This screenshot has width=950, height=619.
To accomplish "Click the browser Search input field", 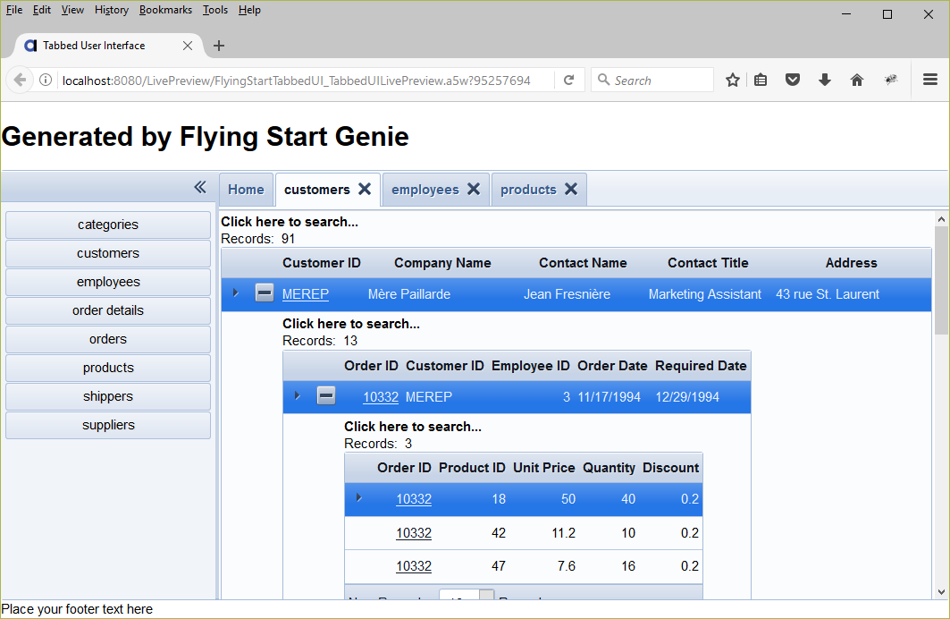I will tap(652, 80).
